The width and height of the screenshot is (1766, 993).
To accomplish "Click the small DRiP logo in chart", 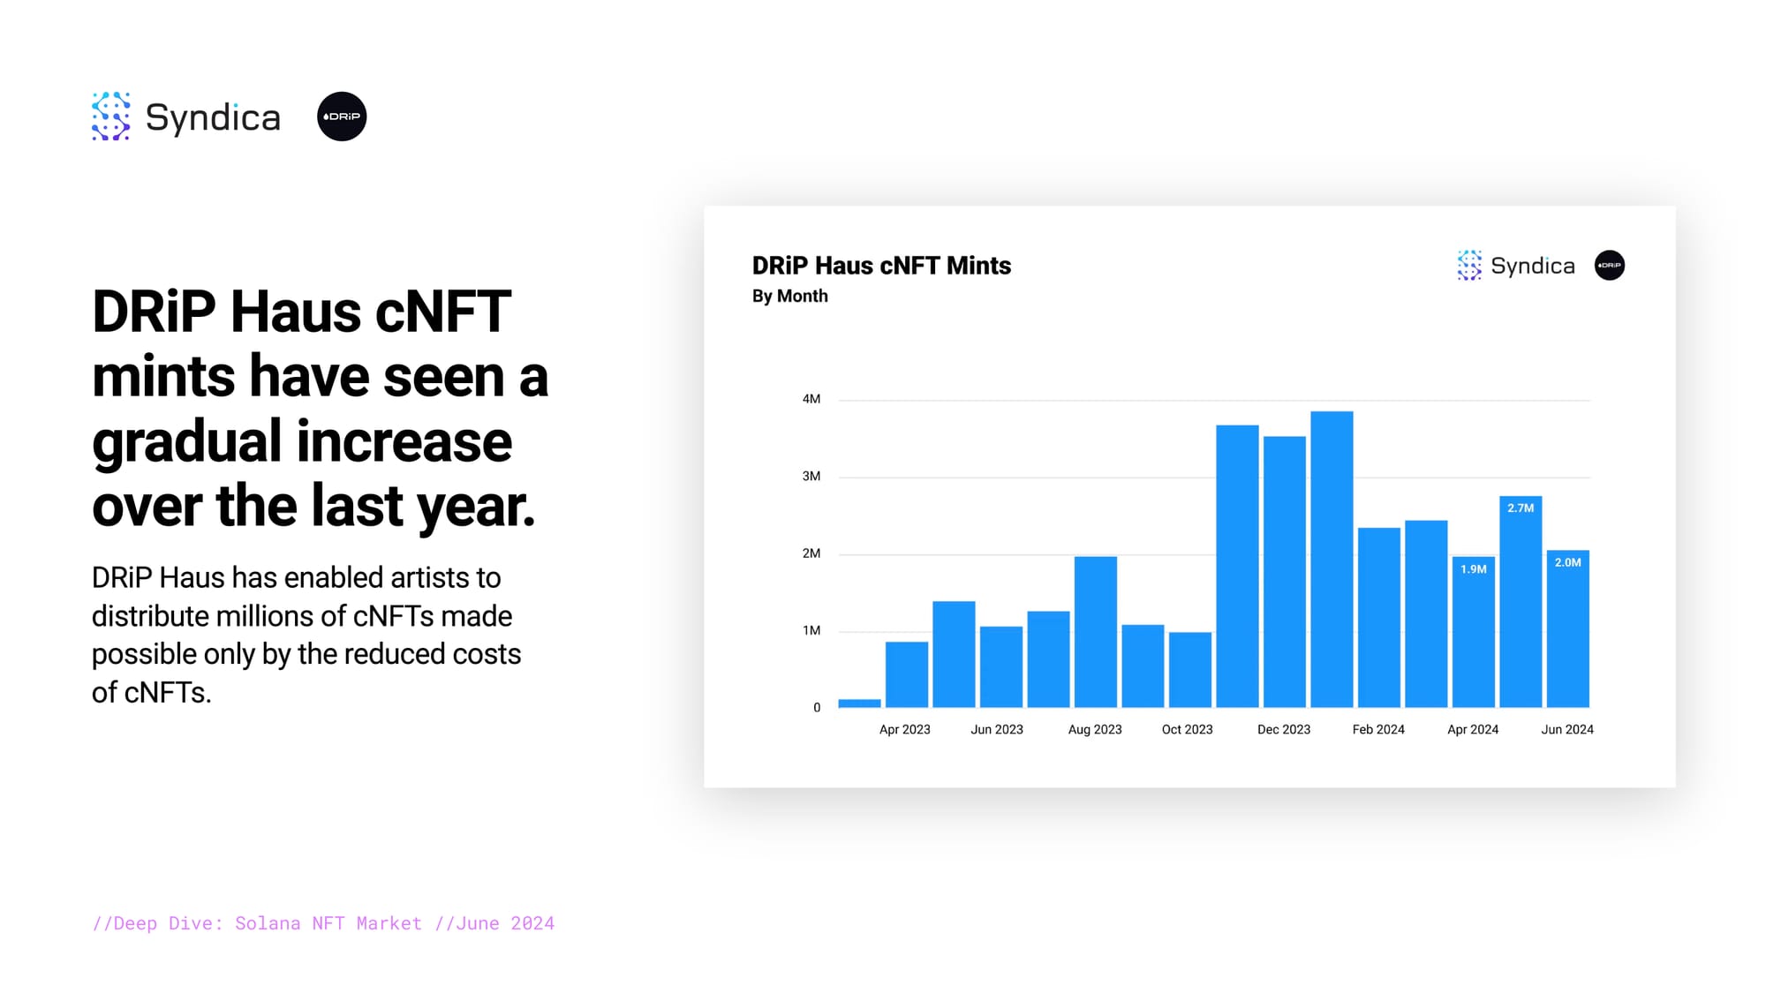I will (1609, 266).
